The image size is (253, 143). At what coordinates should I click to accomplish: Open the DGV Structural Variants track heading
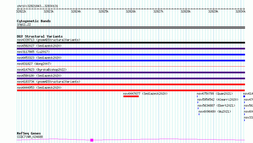click(40, 36)
